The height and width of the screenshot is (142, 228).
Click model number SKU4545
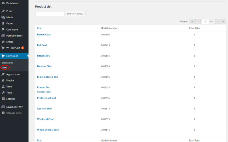[x=105, y=130]
